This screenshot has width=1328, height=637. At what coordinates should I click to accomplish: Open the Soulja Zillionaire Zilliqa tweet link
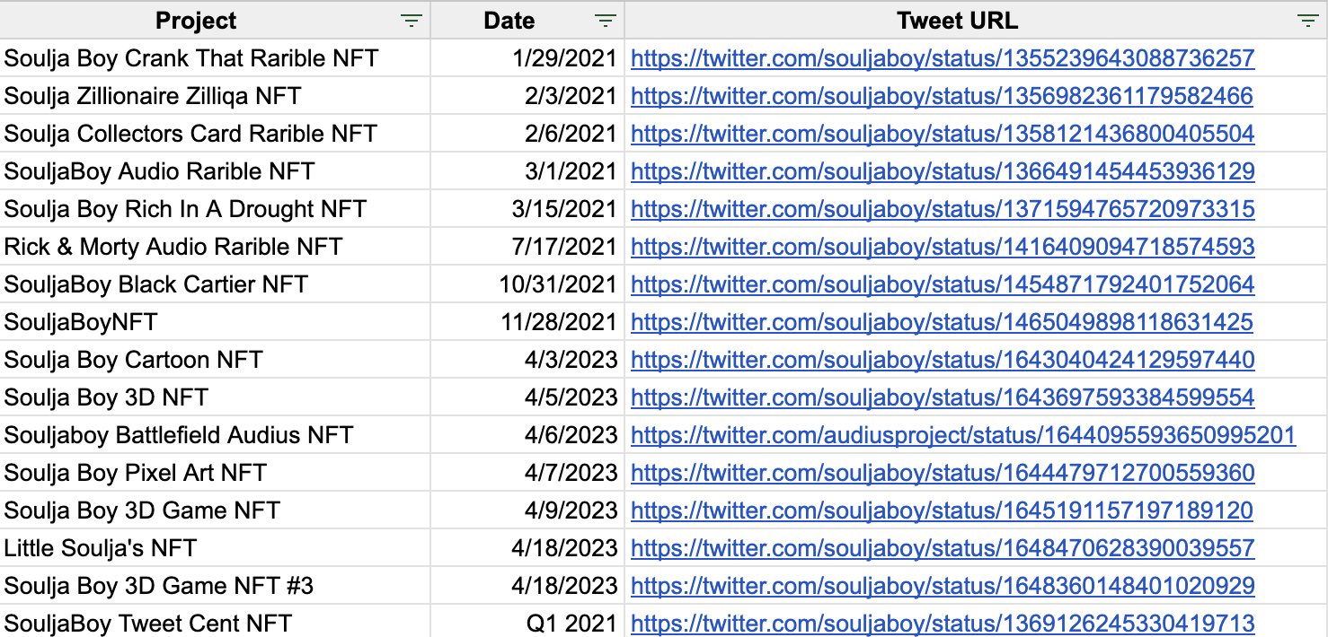pyautogui.click(x=942, y=96)
